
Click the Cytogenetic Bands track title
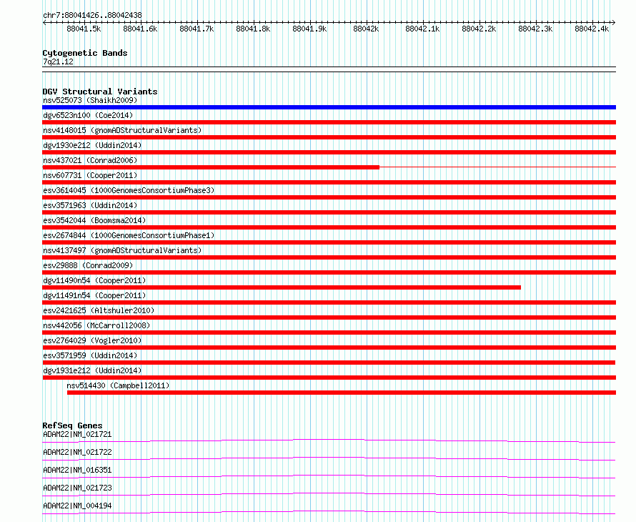85,53
